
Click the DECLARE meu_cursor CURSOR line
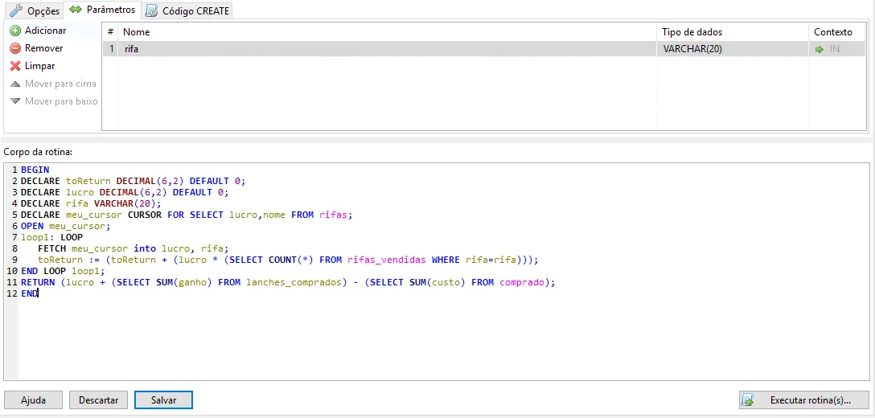187,215
